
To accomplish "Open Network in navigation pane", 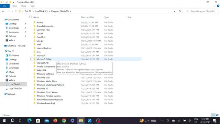I will tap(11, 94).
